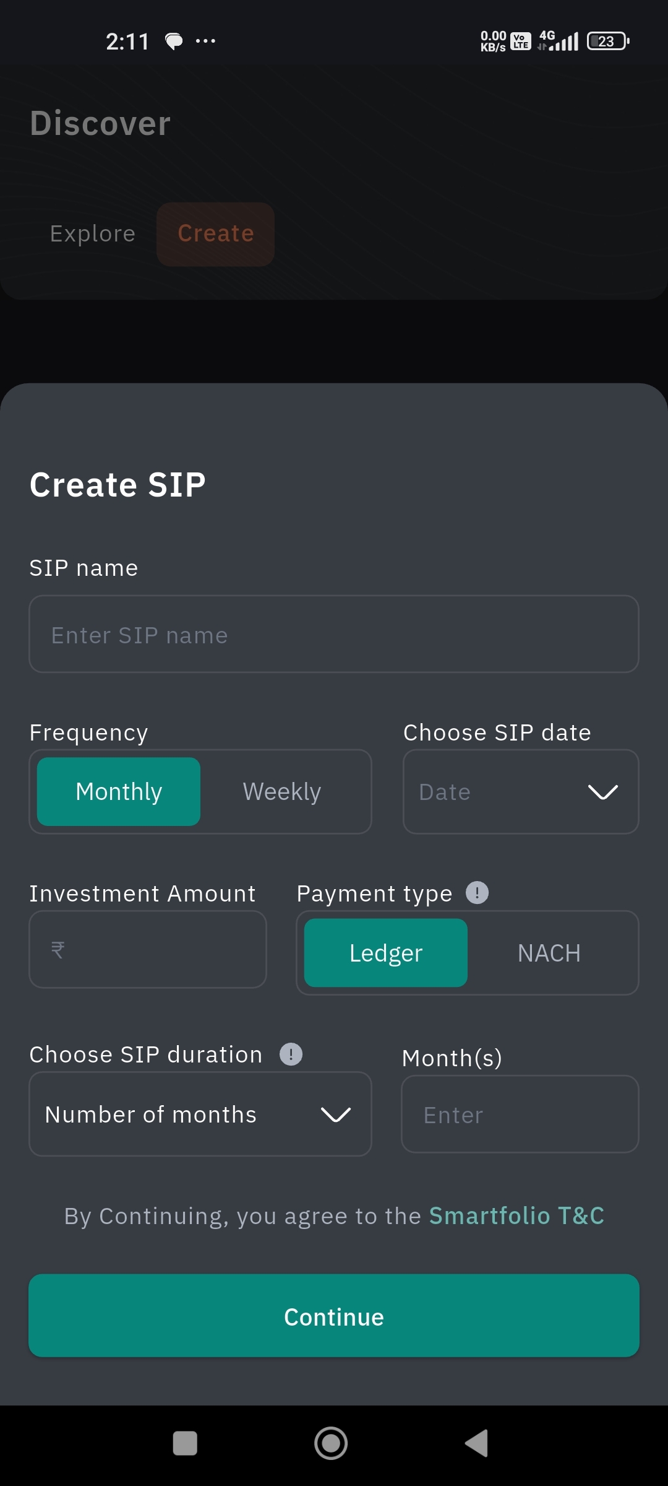Tap the battery indicator in status bar
Screen dimensions: 668x1486
607,41
